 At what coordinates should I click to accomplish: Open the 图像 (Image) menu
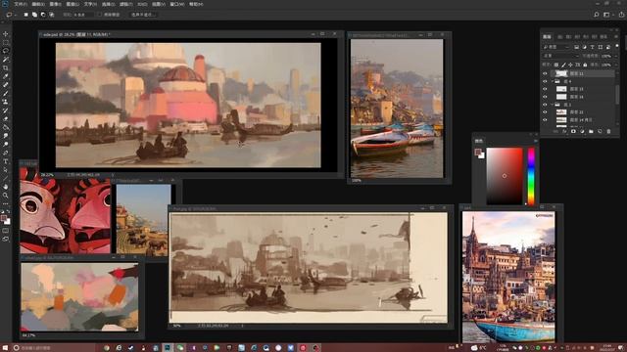click(x=55, y=4)
